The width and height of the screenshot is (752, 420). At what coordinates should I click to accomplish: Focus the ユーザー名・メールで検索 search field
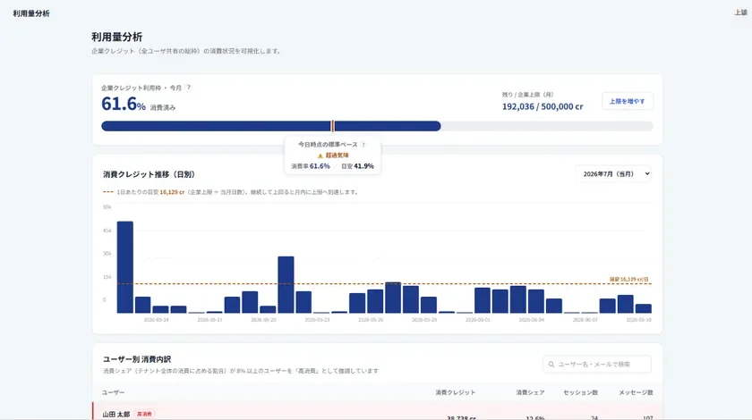click(597, 365)
